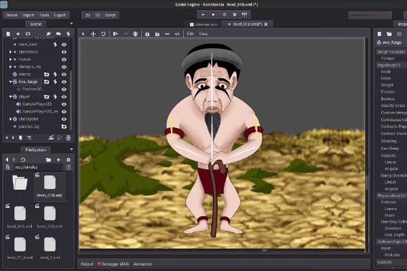Screen dimensions: 407x271
Task: Collapse the Ave_fuego tree node
Action: click(x=10, y=82)
